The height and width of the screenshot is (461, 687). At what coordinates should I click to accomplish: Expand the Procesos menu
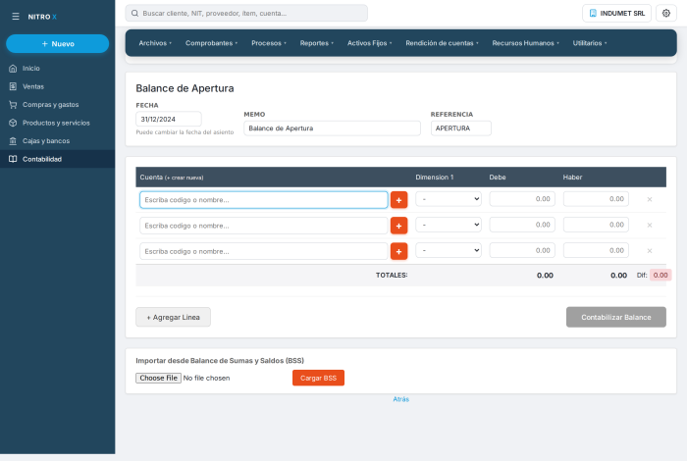pyautogui.click(x=269, y=43)
